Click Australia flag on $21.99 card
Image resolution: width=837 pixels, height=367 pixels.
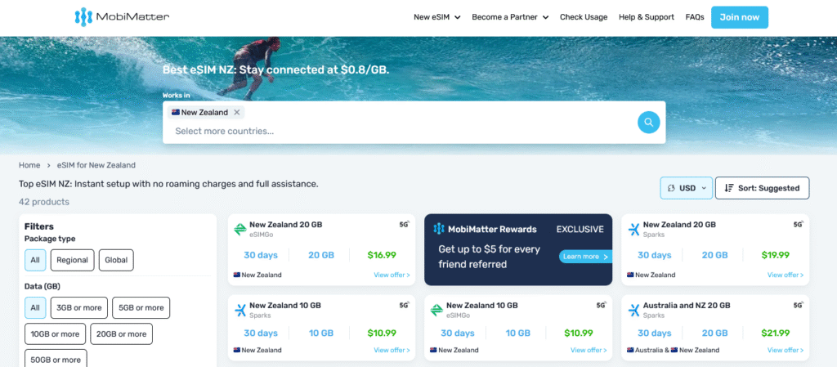[x=631, y=351]
